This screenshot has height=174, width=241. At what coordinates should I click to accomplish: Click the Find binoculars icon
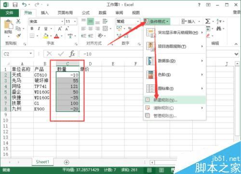(x=219, y=28)
